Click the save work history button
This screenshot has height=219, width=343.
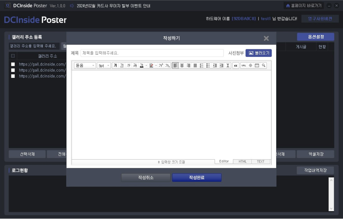pos(315,170)
